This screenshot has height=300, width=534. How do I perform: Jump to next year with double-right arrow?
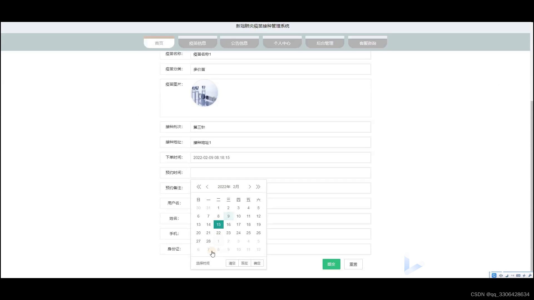(258, 187)
